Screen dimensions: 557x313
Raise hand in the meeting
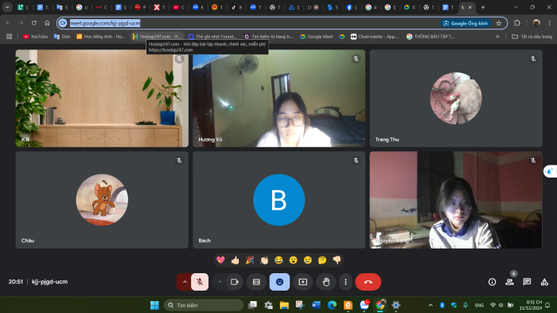tap(325, 282)
